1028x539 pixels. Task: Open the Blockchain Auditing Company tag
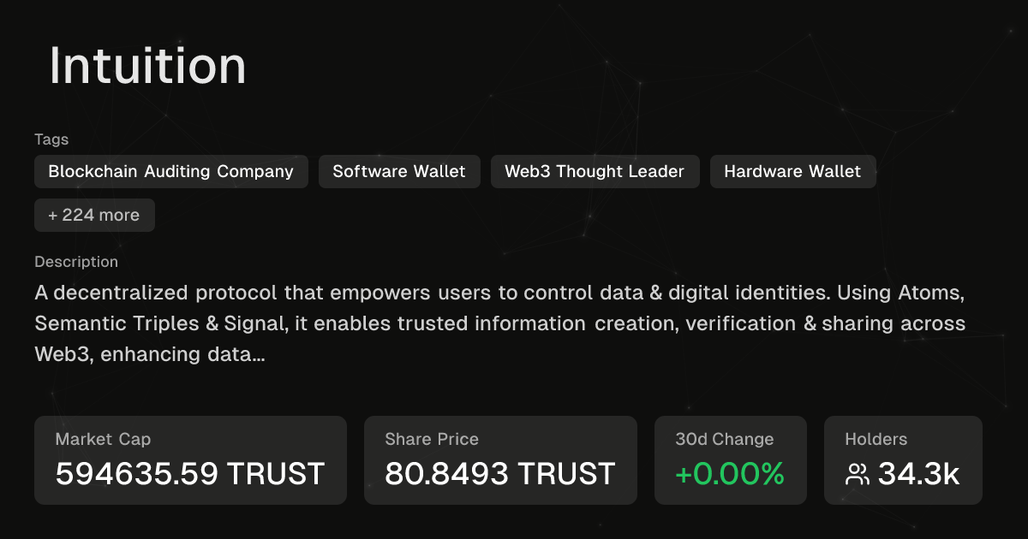click(170, 171)
